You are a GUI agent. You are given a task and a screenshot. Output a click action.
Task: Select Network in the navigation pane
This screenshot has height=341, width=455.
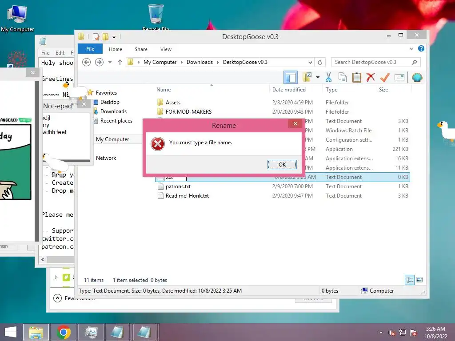tap(106, 158)
